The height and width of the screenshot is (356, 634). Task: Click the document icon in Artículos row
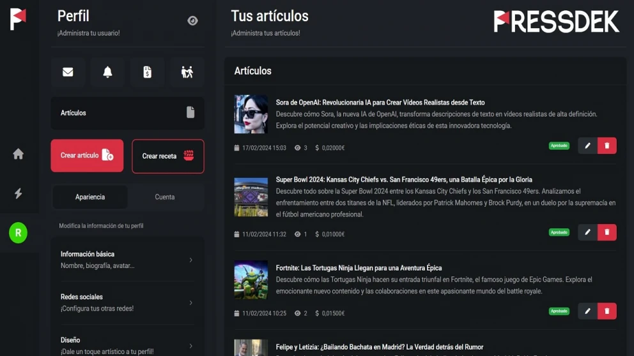coord(190,112)
